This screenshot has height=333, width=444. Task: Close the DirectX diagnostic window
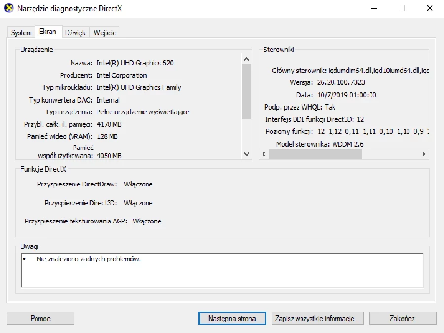[429, 8]
